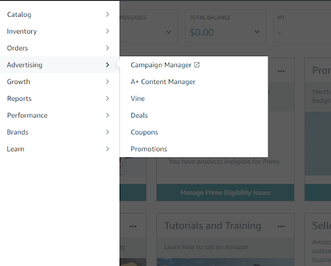This screenshot has height=266, width=331.
Task: Select A+ Content Manager
Action: coord(163,82)
